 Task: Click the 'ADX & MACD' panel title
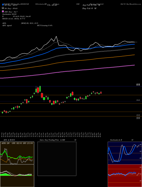[x=9, y=140]
